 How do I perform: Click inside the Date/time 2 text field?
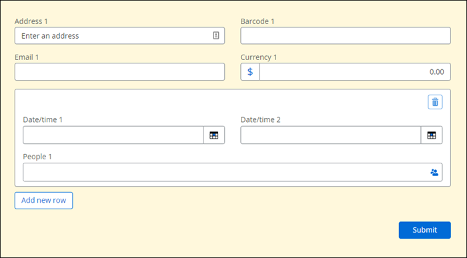(x=331, y=135)
